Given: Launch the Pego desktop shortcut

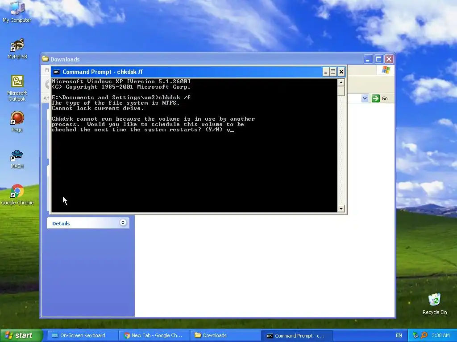Looking at the screenshot, I should [x=17, y=122].
